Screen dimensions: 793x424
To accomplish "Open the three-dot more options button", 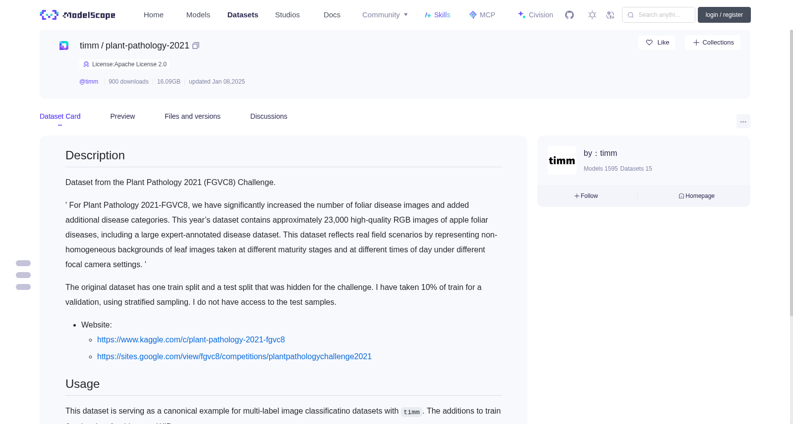I will tap(743, 121).
